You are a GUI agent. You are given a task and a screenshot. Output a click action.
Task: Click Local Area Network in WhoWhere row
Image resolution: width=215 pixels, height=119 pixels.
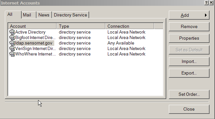126,54
